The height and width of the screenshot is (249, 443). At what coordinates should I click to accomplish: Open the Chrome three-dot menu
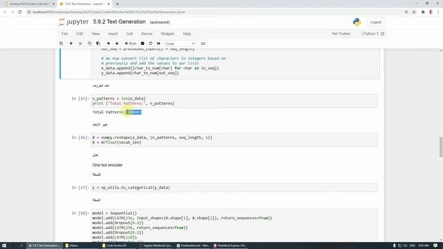(x=438, y=12)
